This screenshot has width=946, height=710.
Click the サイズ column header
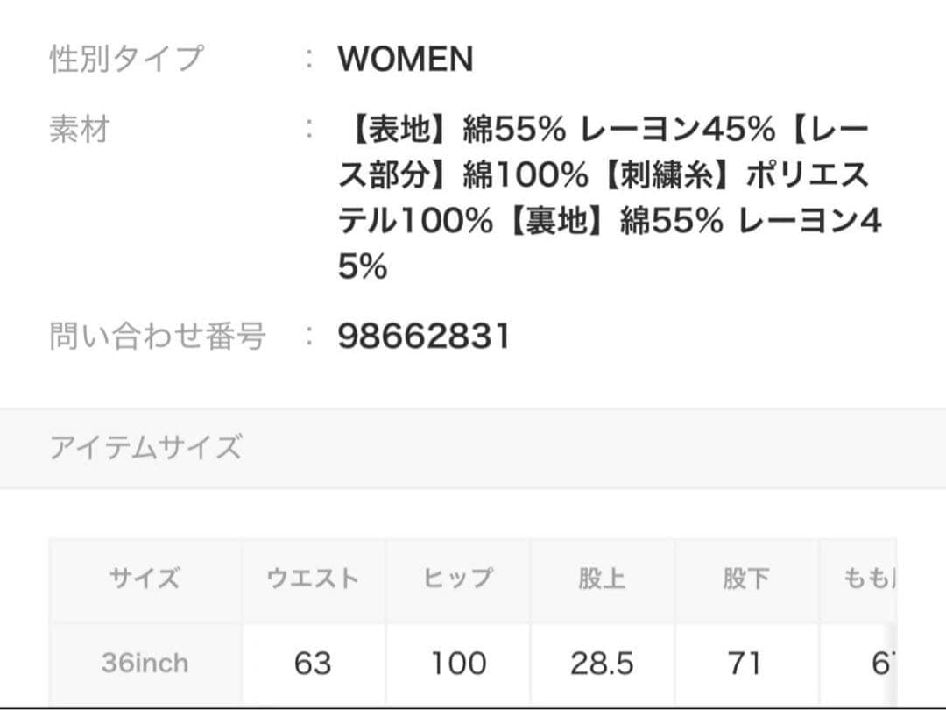(x=145, y=579)
